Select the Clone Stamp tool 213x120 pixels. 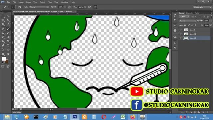point(3,33)
